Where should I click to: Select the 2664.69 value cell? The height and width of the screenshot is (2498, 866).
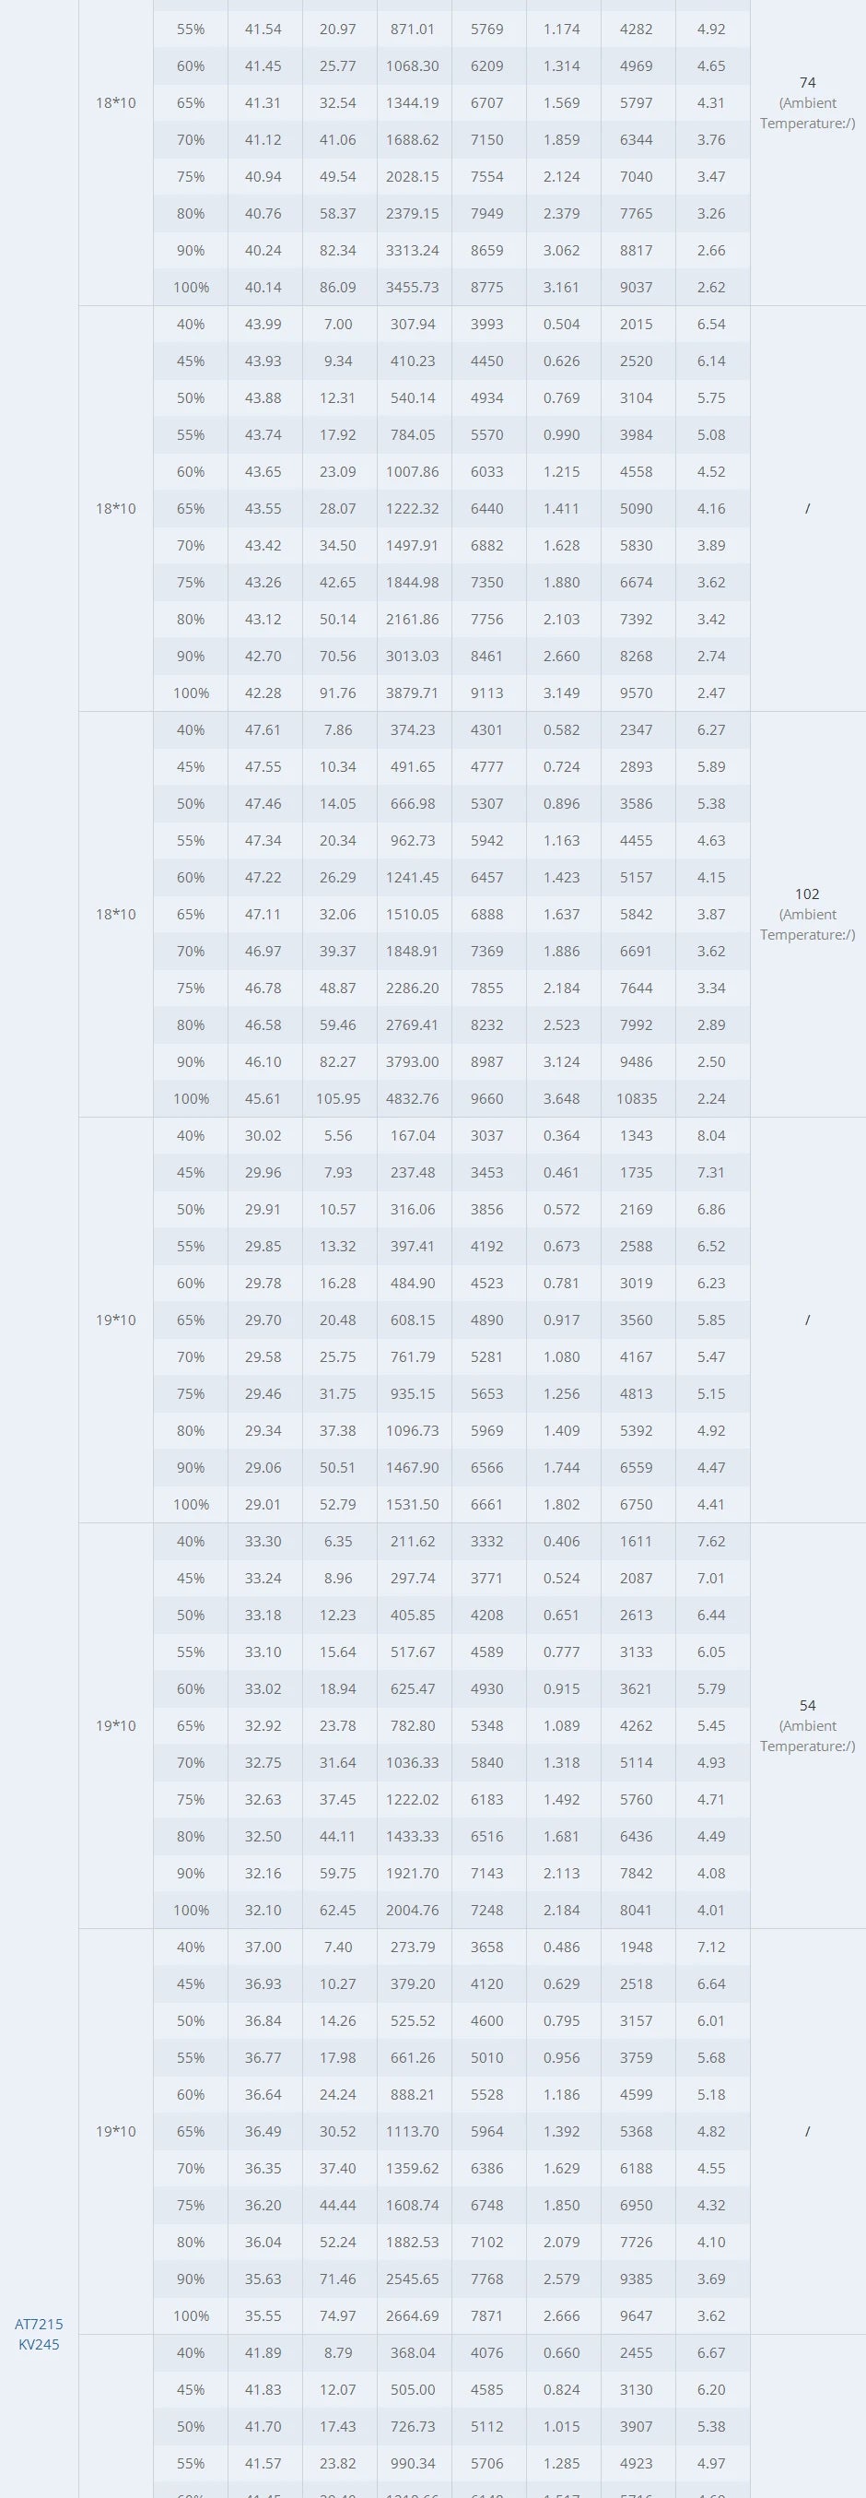coord(413,2315)
